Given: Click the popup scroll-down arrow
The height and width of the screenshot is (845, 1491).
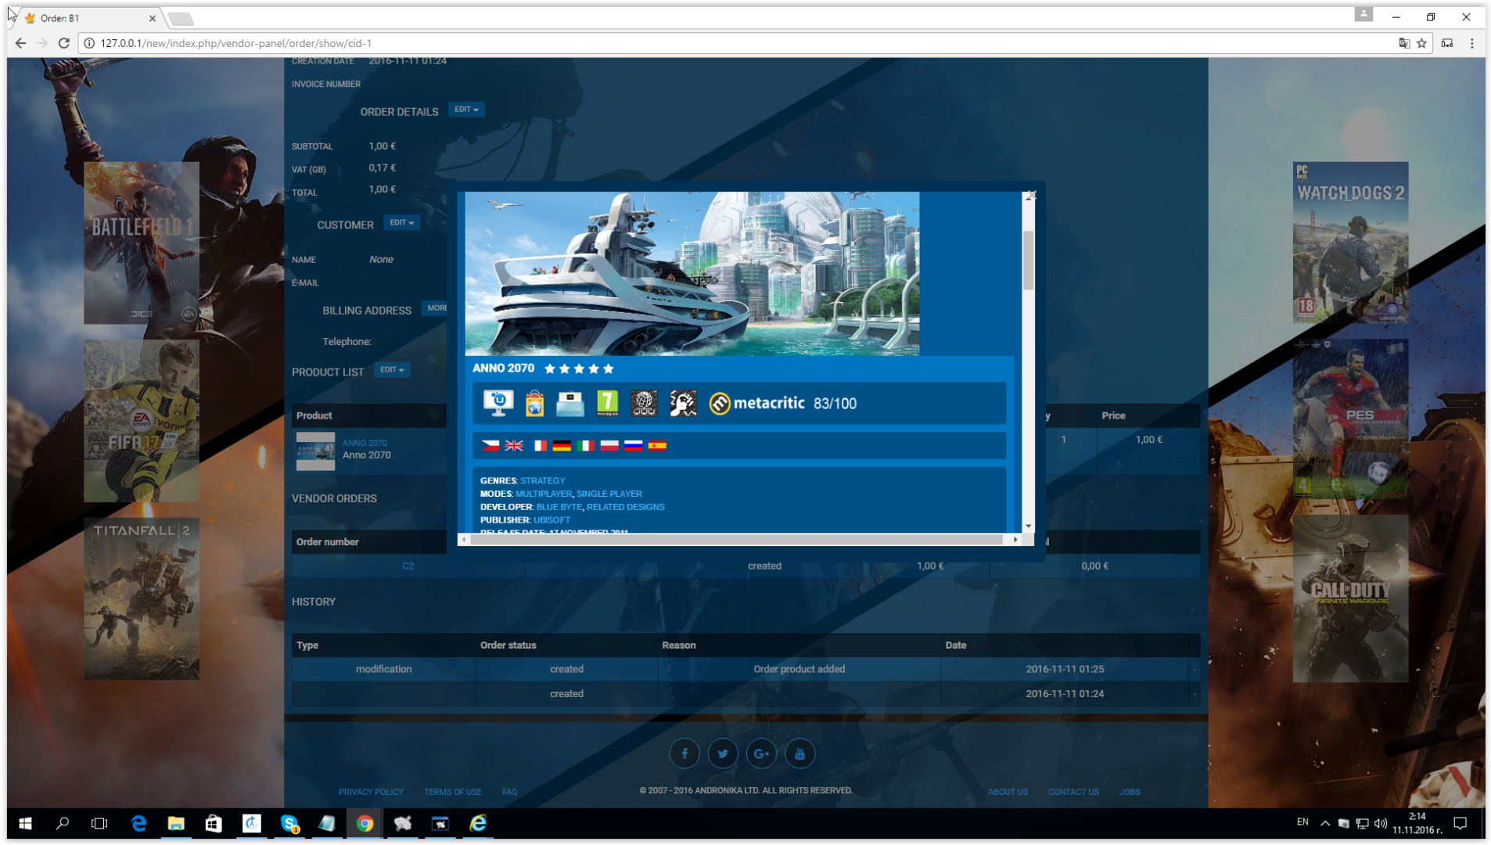Looking at the screenshot, I should (x=1028, y=527).
